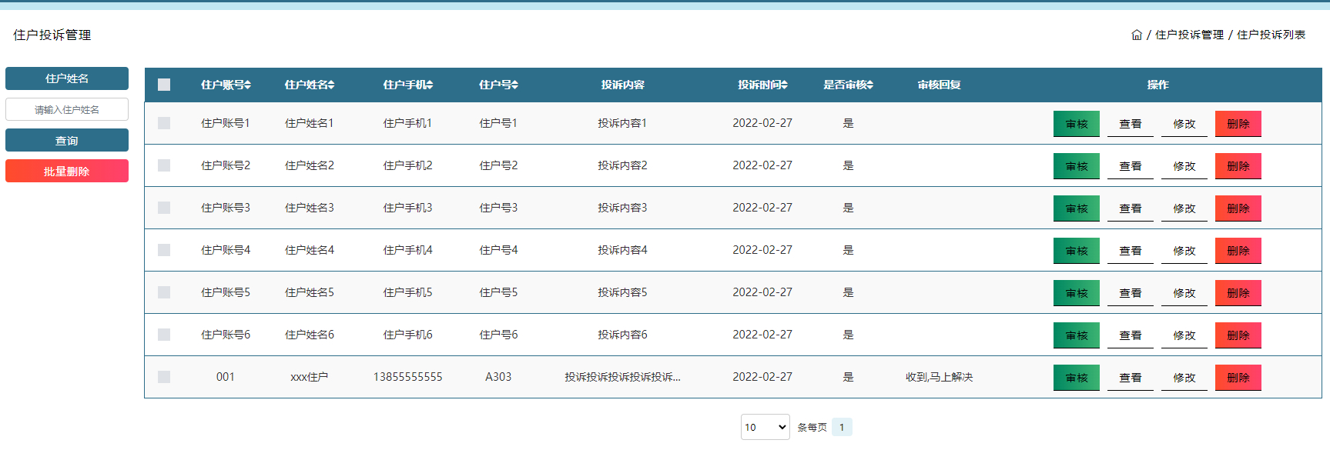Click 删除 for 住户账号3 row
Viewport: 1330px width, 460px height.
click(x=1238, y=208)
